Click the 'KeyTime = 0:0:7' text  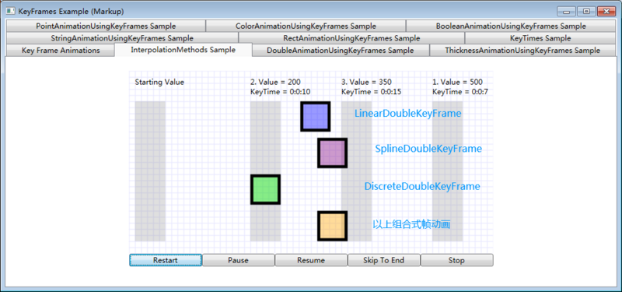click(460, 92)
